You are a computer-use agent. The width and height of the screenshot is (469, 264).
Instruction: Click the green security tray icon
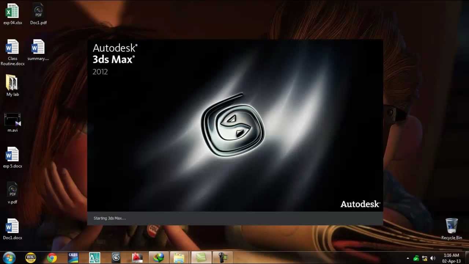click(x=416, y=258)
